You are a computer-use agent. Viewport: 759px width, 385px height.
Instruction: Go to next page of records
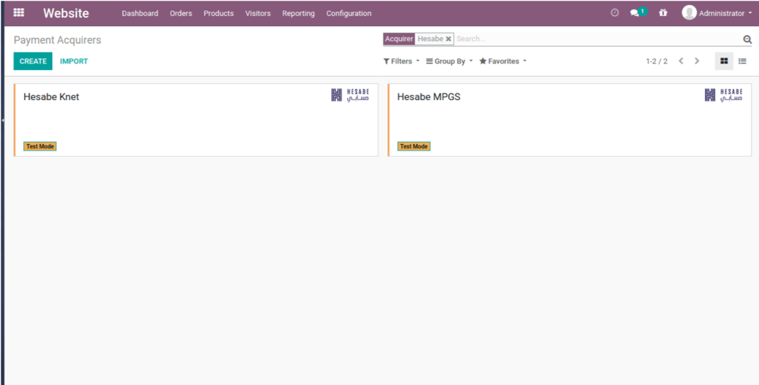(x=697, y=61)
